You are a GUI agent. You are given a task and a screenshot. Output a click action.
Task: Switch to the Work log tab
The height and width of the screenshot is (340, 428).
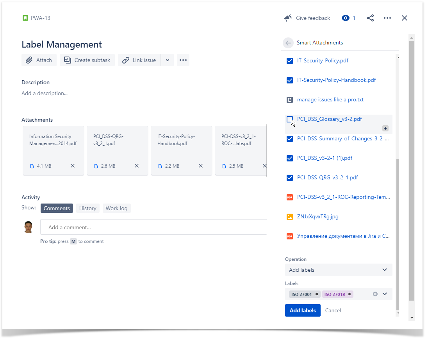(116, 208)
